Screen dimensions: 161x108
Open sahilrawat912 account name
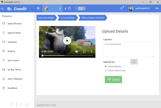(x=143, y=8)
